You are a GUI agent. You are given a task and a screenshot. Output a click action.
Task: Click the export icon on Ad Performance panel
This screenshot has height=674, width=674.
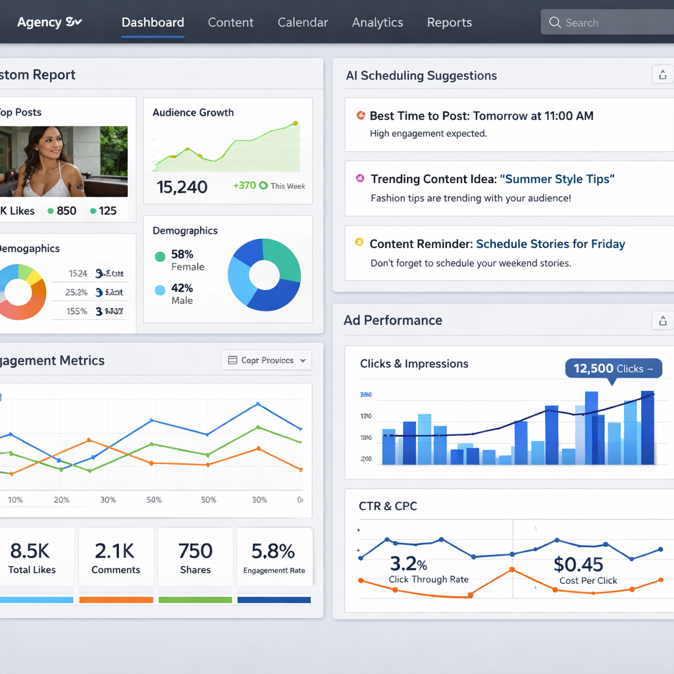pos(662,320)
